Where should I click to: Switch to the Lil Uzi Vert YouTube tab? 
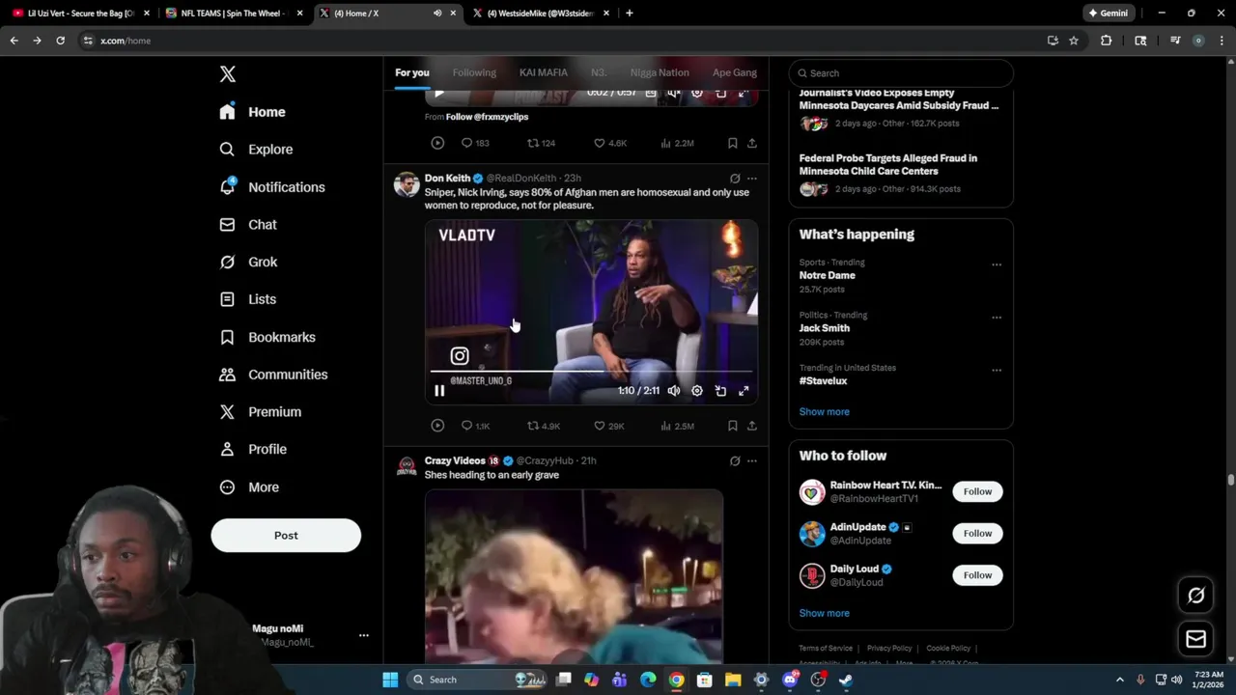[79, 14]
